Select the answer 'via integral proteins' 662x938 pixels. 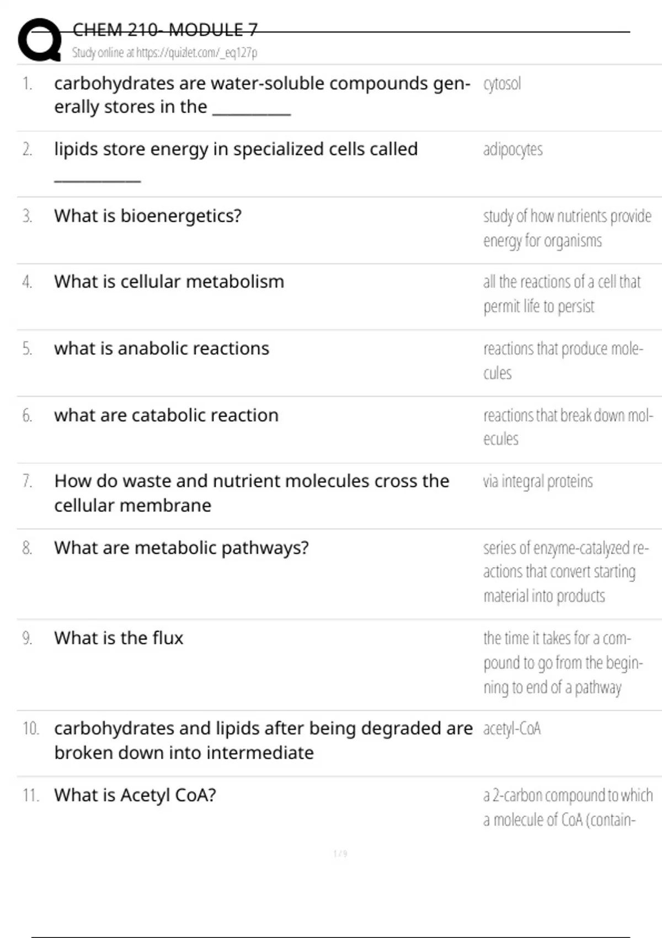(538, 482)
